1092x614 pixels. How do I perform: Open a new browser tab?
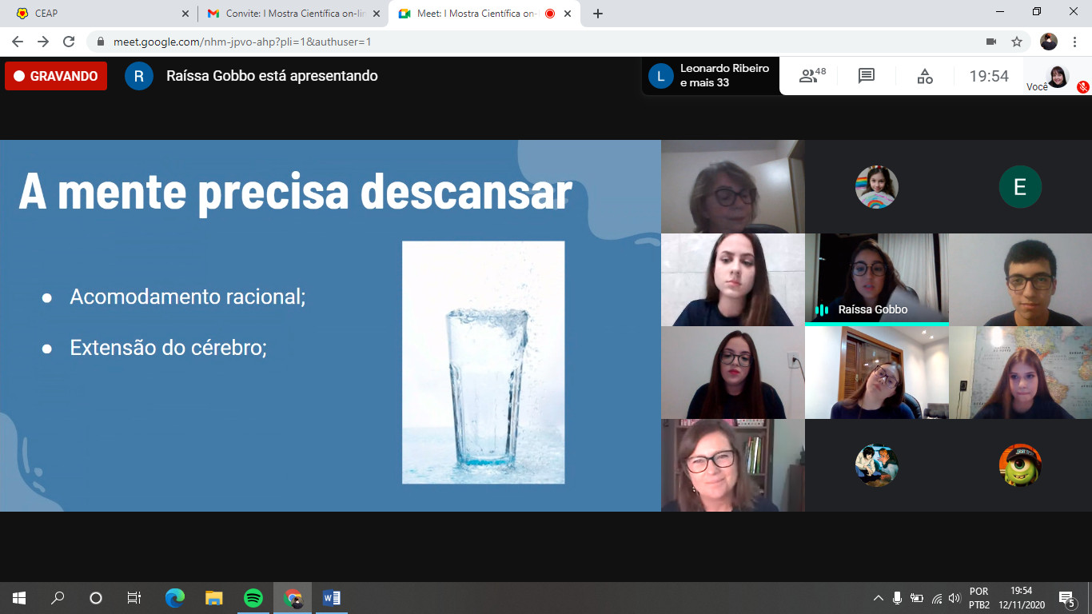(598, 14)
